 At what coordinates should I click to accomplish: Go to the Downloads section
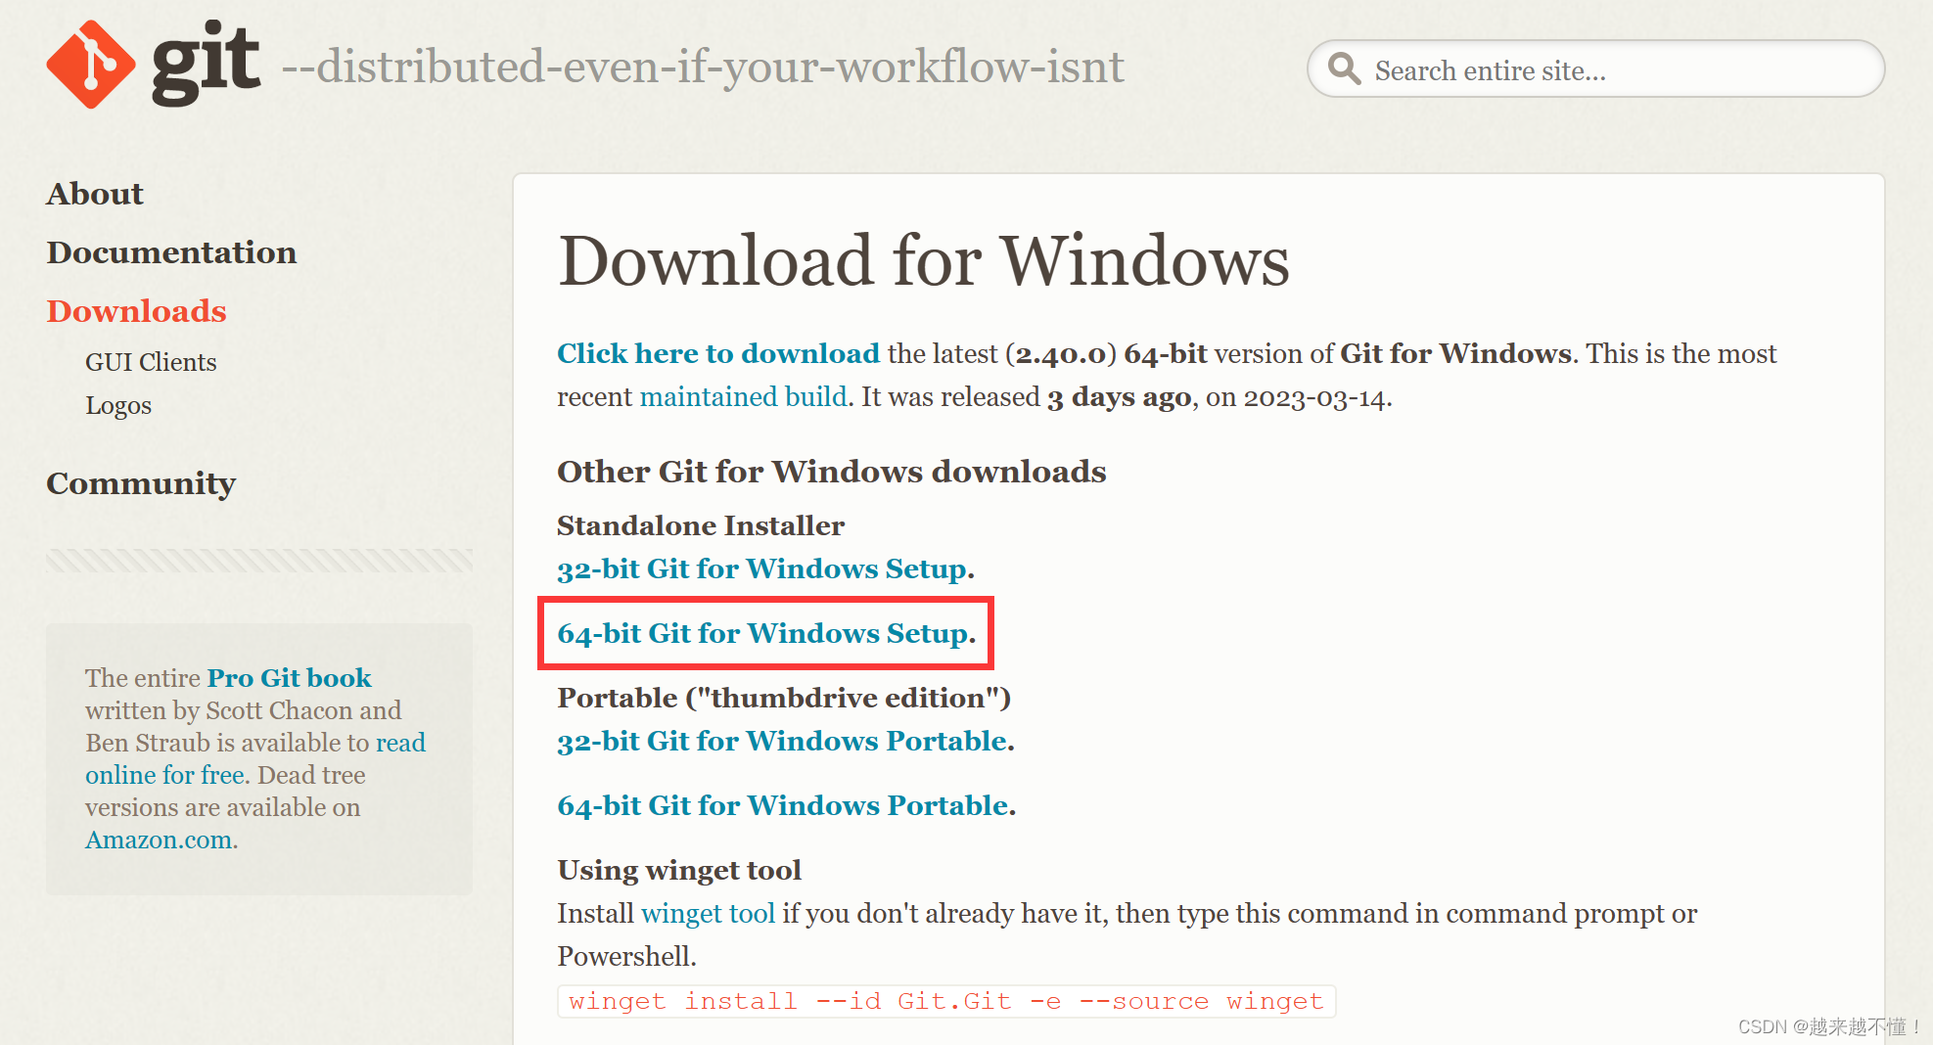[136, 311]
